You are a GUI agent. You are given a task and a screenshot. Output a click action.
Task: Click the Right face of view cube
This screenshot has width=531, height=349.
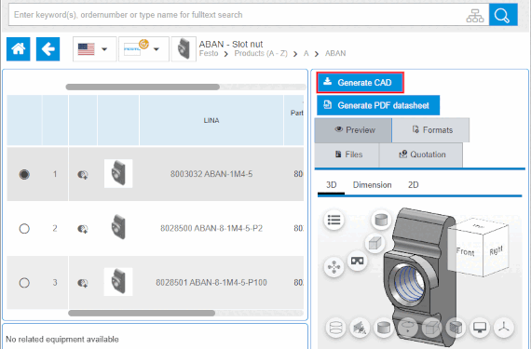[496, 251]
